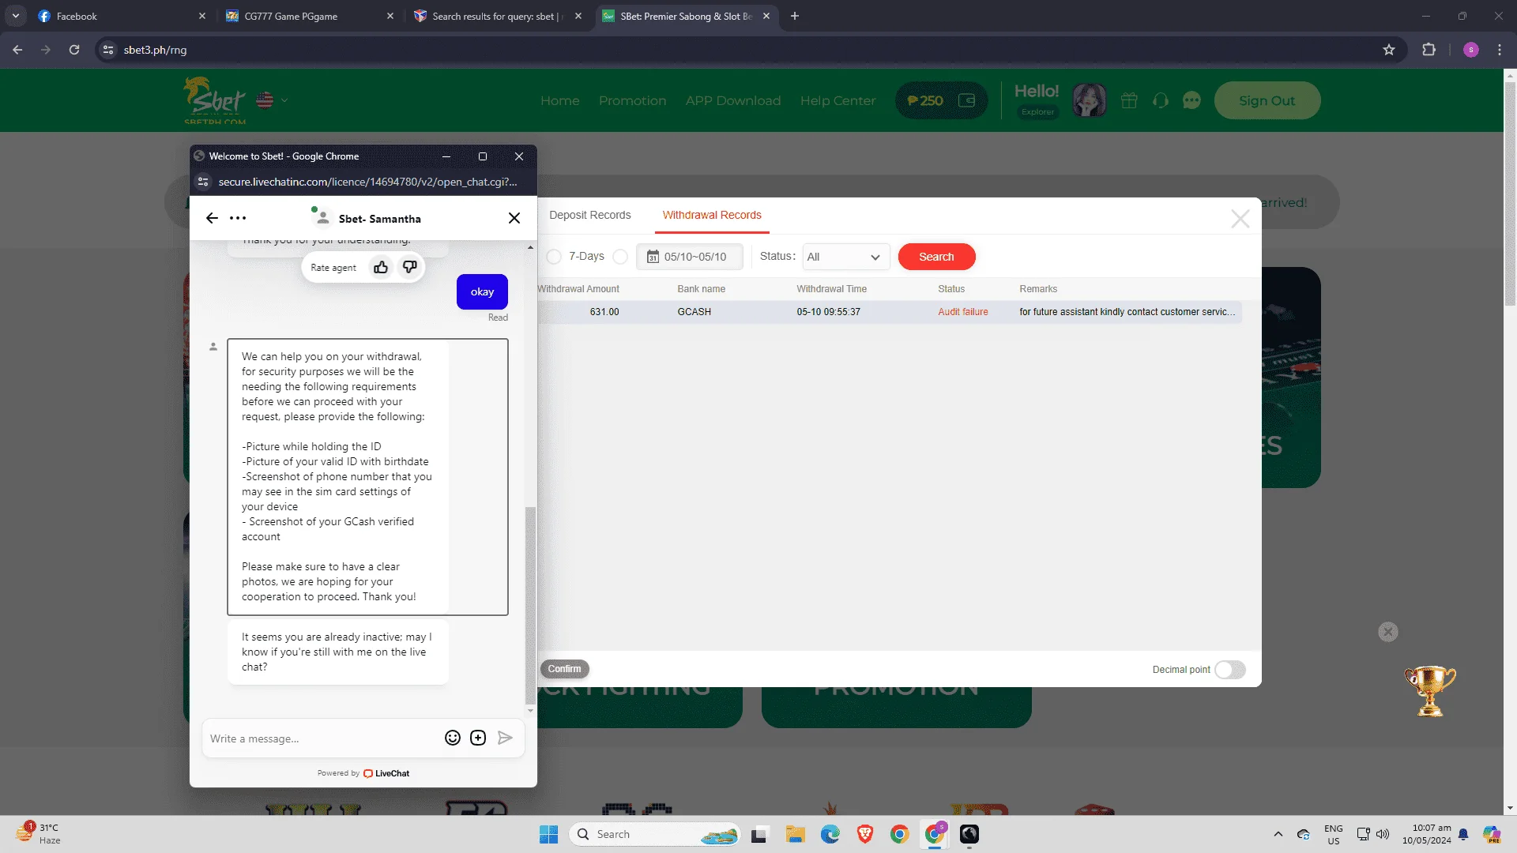This screenshot has width=1517, height=853.
Task: Close the Sbet- Samantha chat panel
Action: tap(514, 218)
